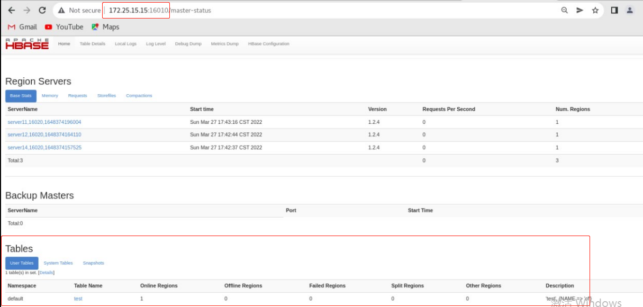This screenshot has height=307, width=643.
Task: Click the Port column header in Backup Masters
Action: click(x=291, y=211)
